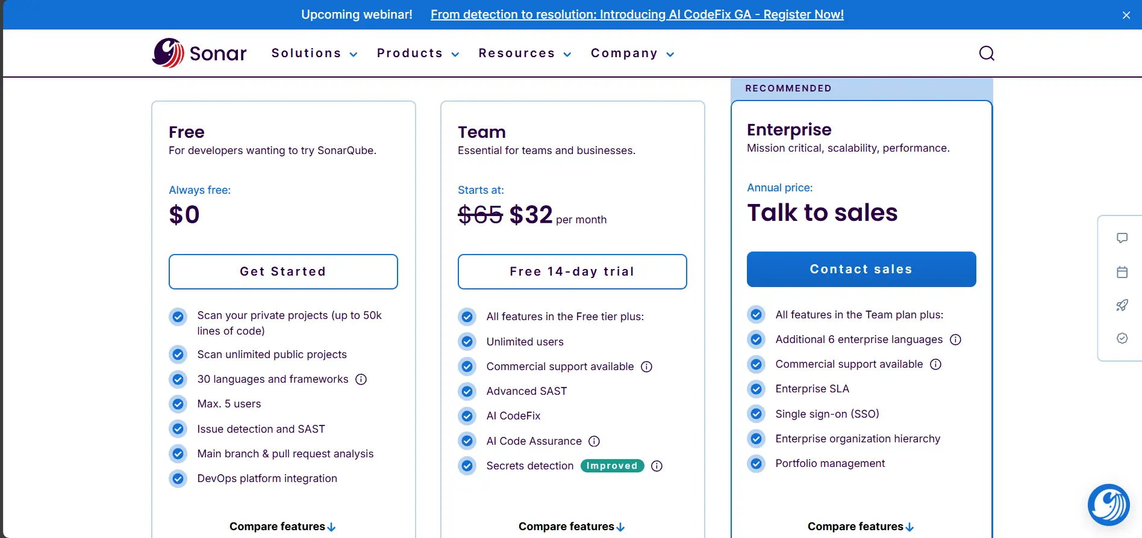
Task: Click checkmark beside AI CodeFix
Action: coord(467,416)
